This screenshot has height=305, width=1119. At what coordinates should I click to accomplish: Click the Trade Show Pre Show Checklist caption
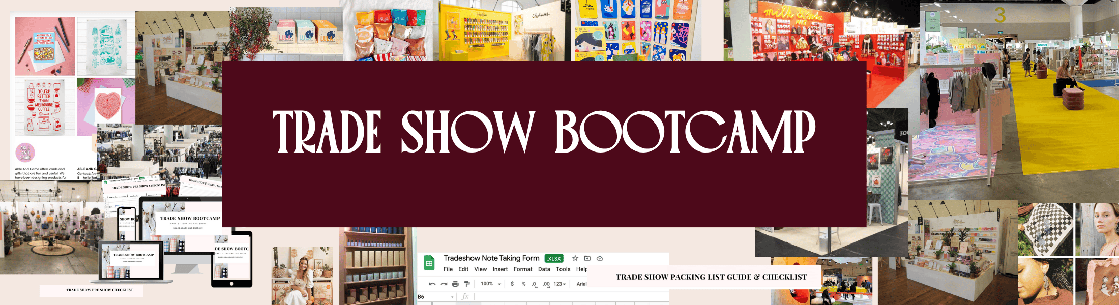coord(100,290)
